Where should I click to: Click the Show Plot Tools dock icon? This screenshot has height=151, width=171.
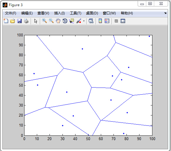click(x=123, y=21)
